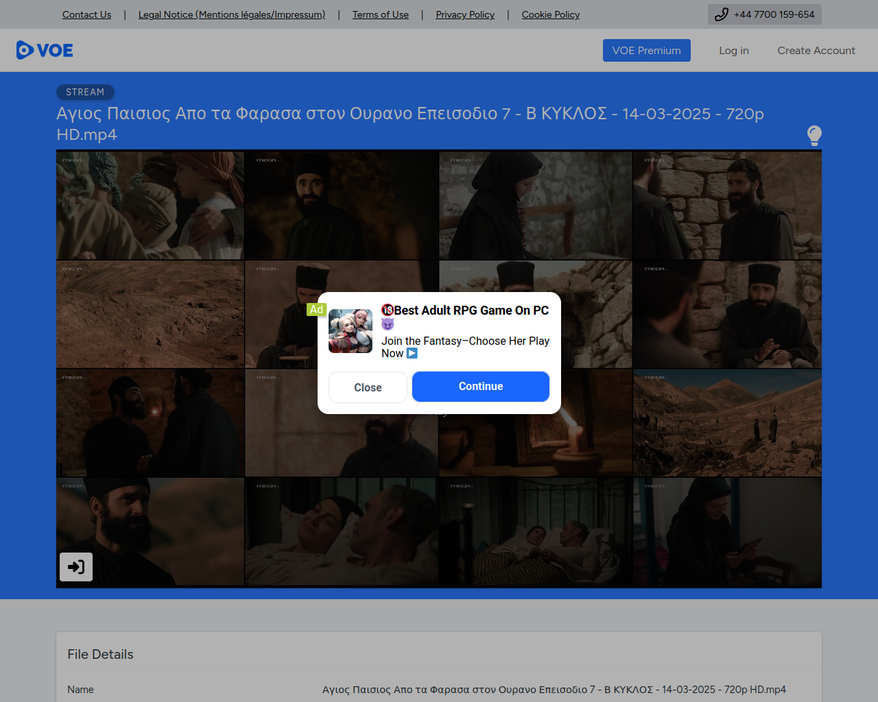Viewport: 878px width, 702px height.
Task: Open the Privacy Policy link
Action: (465, 14)
